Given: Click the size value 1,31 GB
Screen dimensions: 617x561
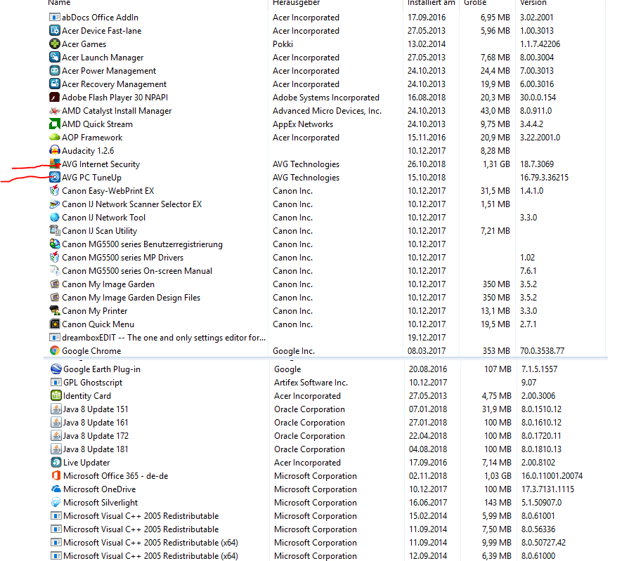Looking at the screenshot, I should [x=496, y=164].
